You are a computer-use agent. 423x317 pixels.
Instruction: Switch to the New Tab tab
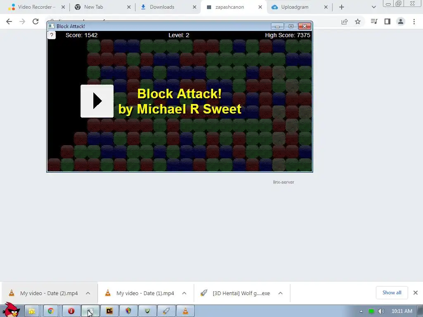(93, 7)
